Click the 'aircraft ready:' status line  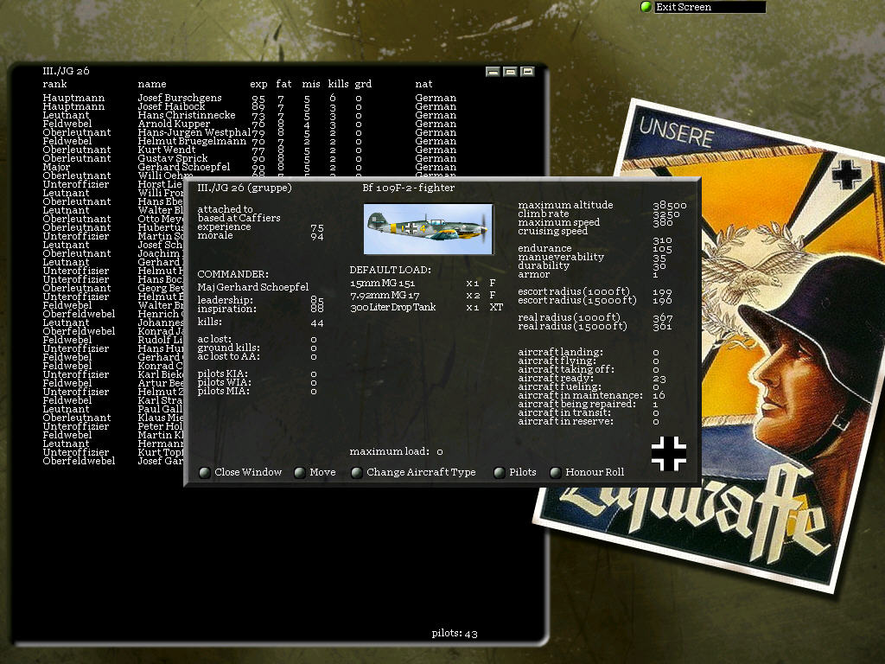click(x=556, y=379)
